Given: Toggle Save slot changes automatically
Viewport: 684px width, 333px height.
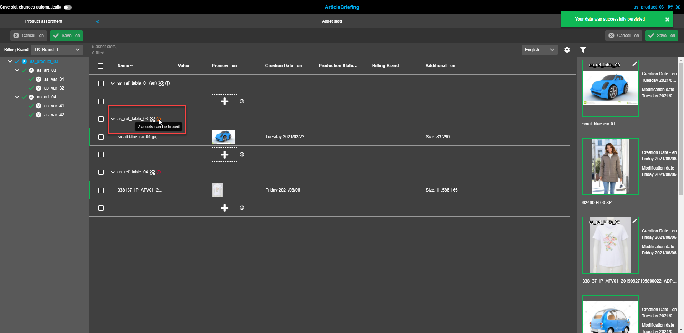Looking at the screenshot, I should [x=67, y=7].
